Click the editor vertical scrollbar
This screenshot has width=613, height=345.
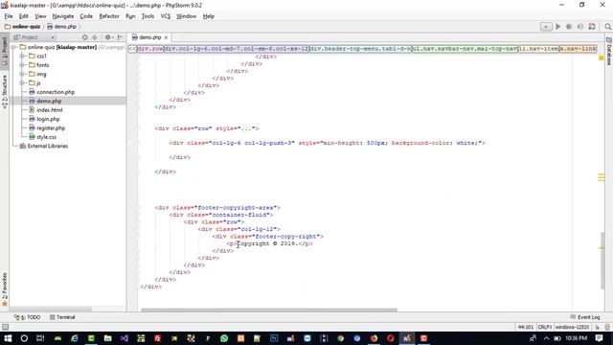pos(602,260)
